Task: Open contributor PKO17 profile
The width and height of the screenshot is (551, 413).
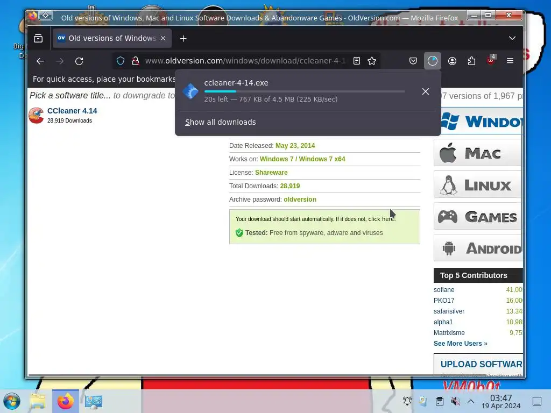Action: click(x=444, y=301)
